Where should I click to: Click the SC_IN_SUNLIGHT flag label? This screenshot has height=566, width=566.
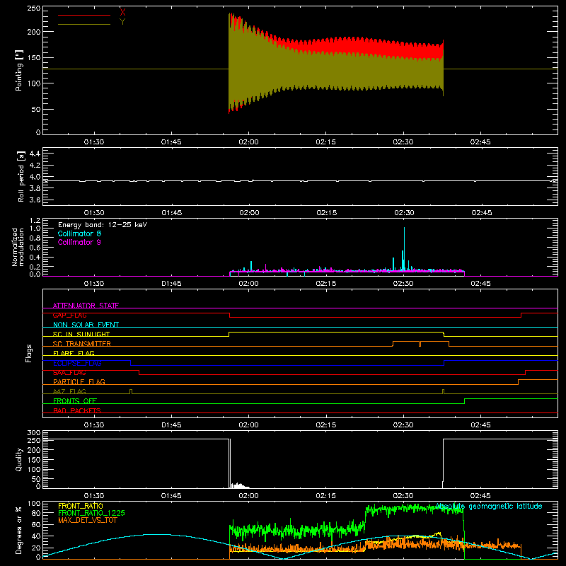click(x=81, y=334)
